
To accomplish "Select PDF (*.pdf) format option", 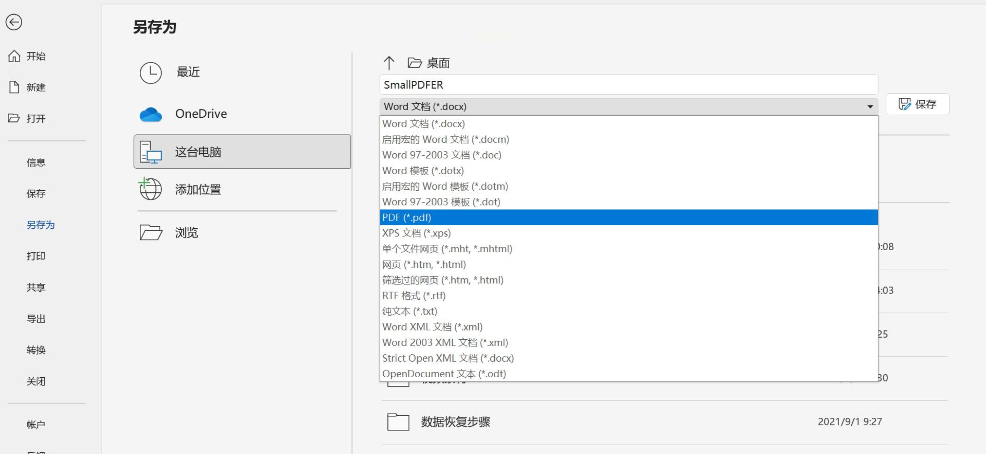I will 407,217.
